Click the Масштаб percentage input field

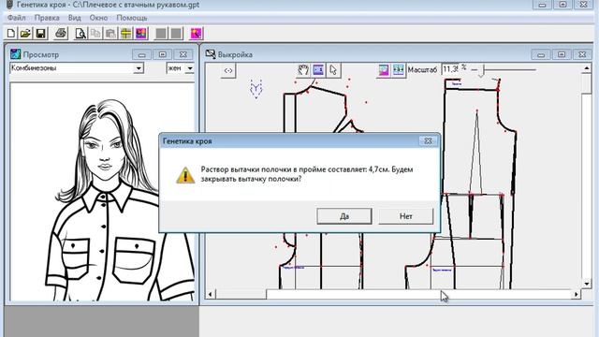click(x=450, y=70)
